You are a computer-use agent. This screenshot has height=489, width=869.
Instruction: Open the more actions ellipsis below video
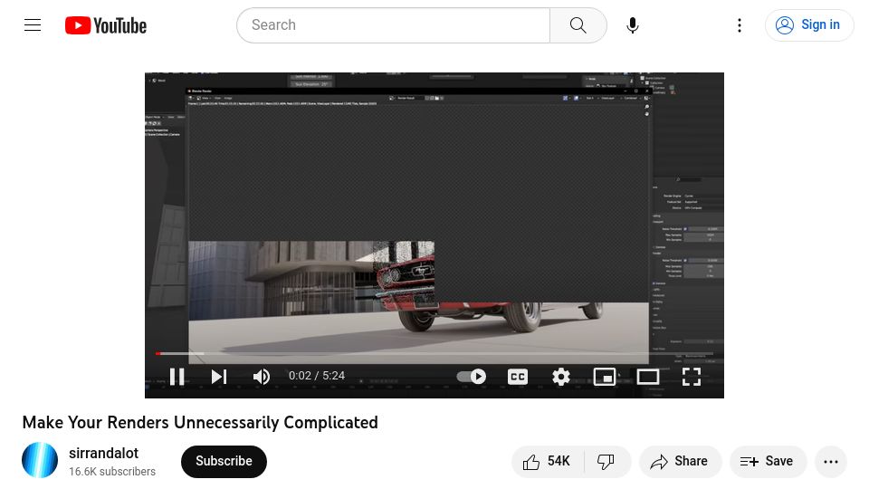[830, 461]
